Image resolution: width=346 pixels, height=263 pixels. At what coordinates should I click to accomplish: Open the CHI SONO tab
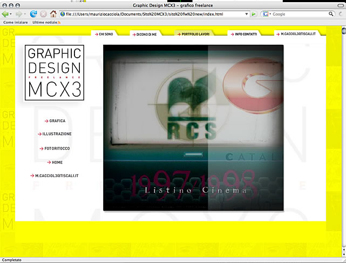click(104, 34)
